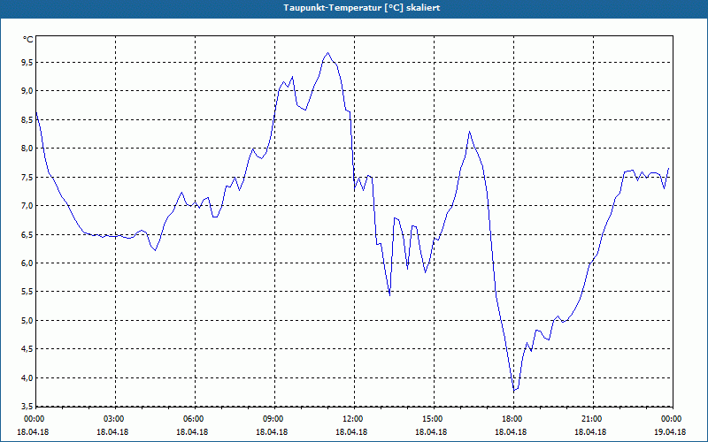Click the 18.04.18 date under 12:00
Image resolution: width=708 pixels, height=442 pixels.
pos(351,431)
